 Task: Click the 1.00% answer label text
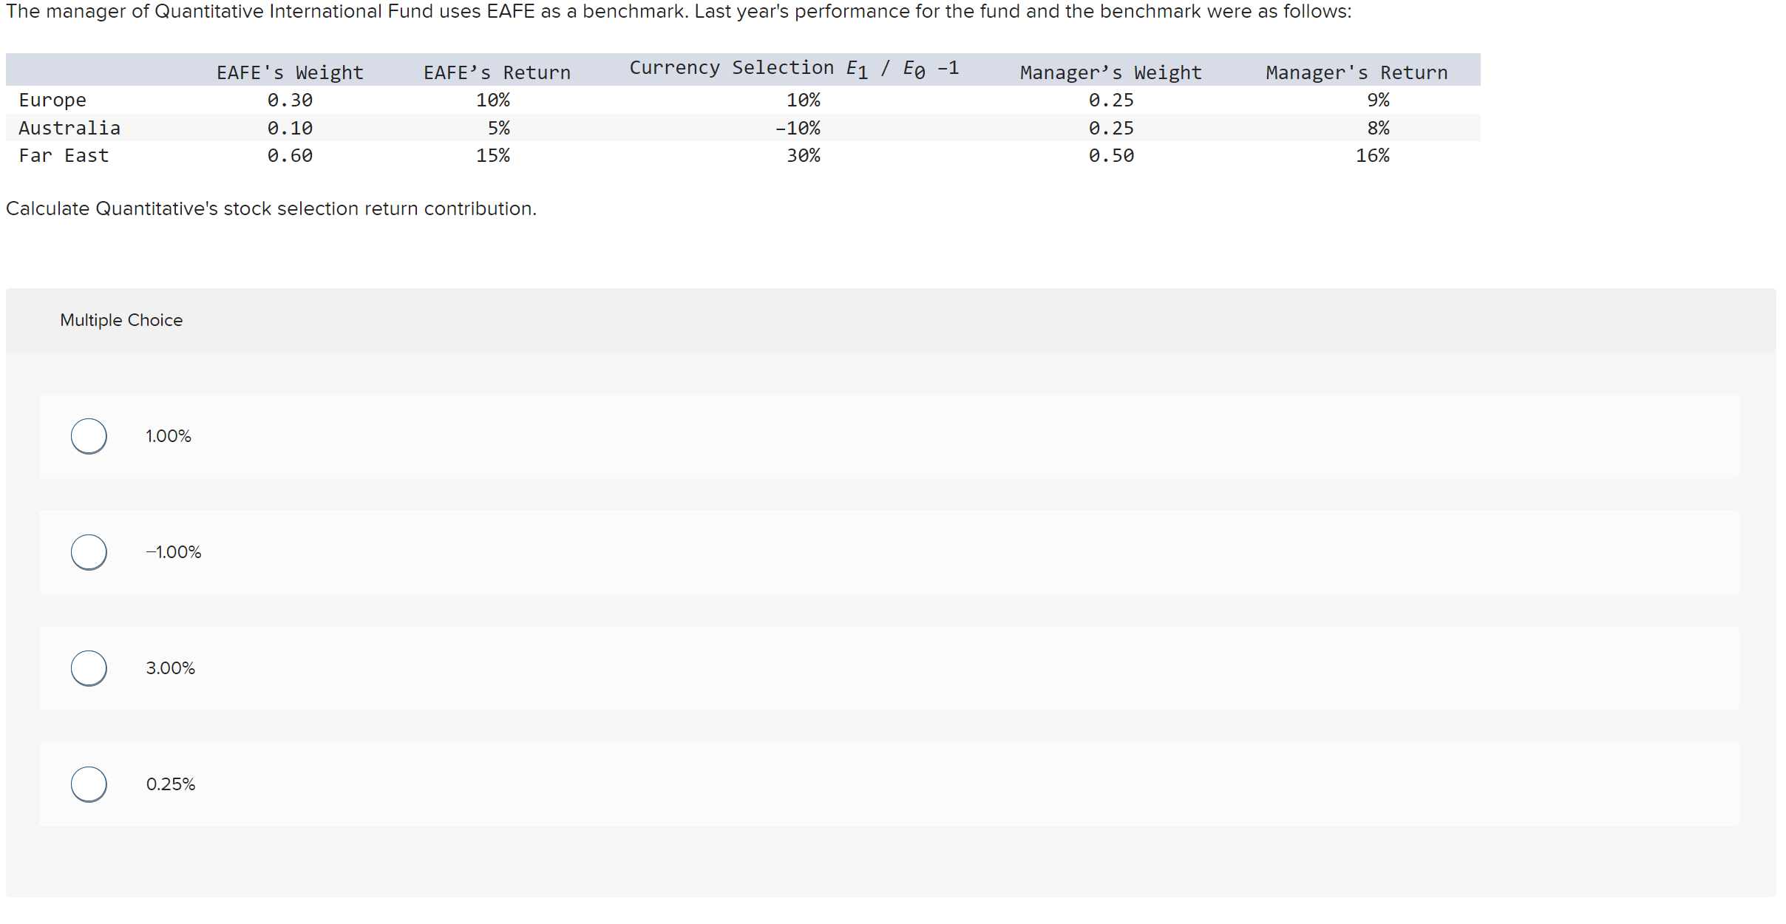pyautogui.click(x=169, y=436)
